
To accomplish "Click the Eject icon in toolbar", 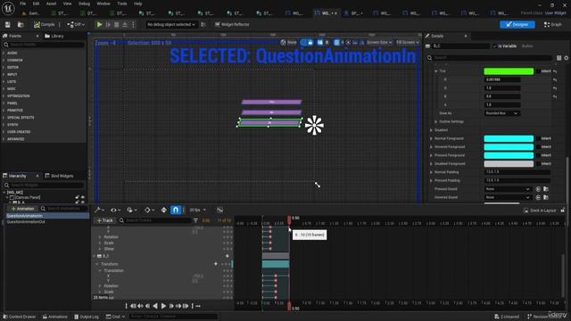I will pos(125,24).
